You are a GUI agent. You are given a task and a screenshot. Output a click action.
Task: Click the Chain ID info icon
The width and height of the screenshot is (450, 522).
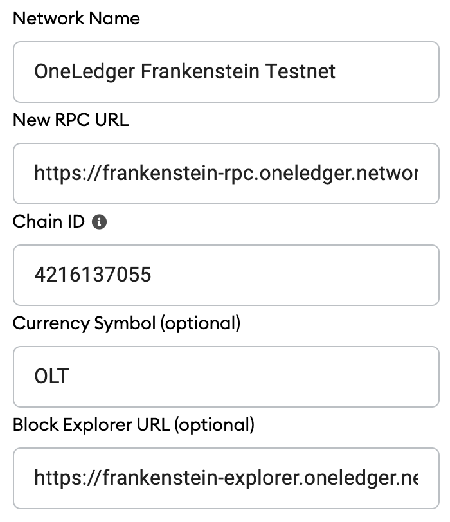tap(99, 222)
